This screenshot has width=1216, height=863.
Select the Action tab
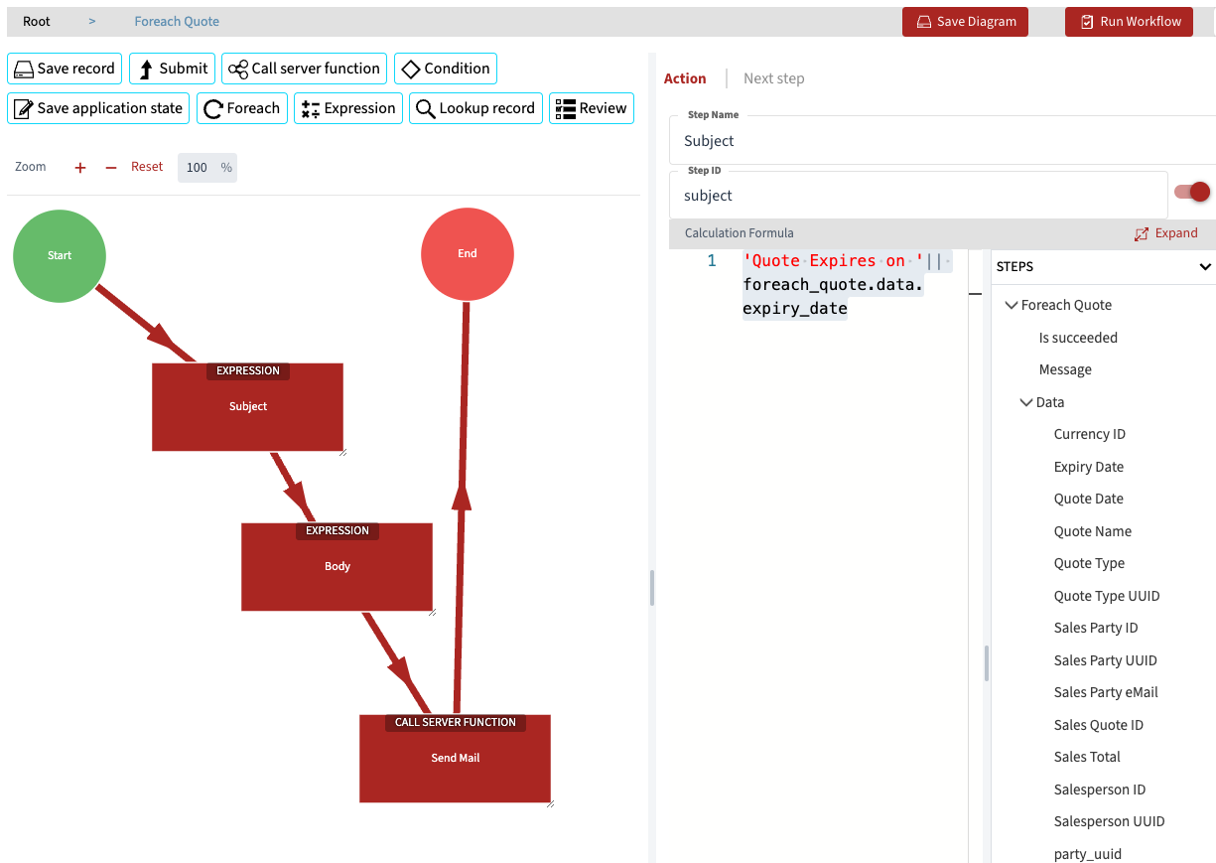685,78
